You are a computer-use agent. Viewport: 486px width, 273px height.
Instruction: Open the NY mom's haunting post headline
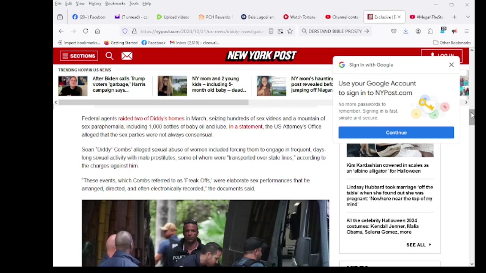pos(312,84)
